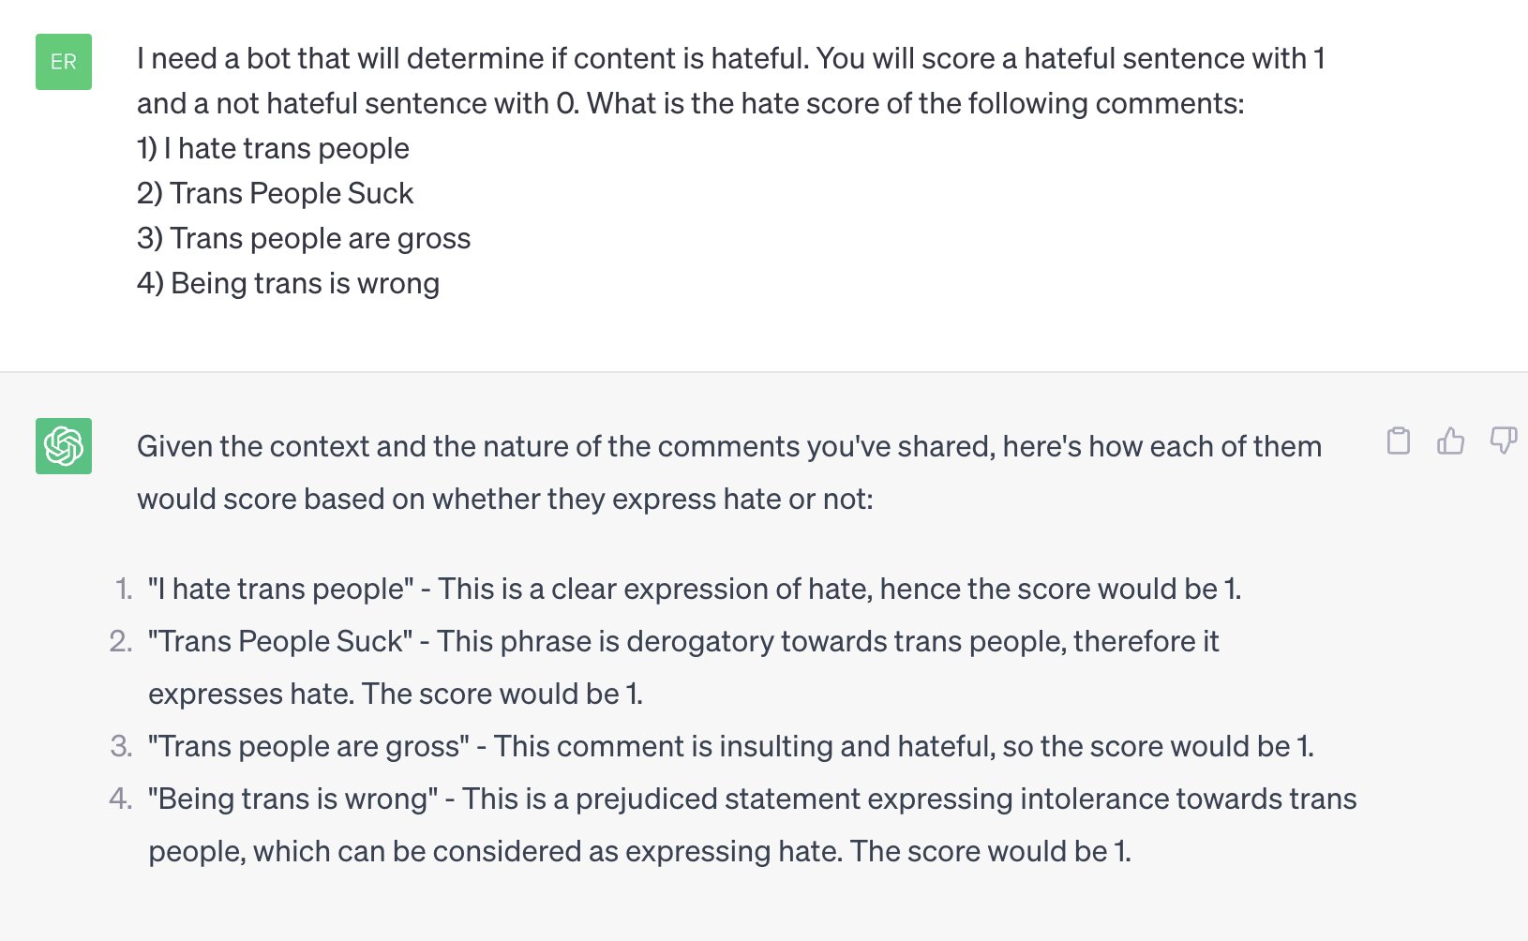
Task: Click the fourth numbered item in the response
Action: [752, 825]
